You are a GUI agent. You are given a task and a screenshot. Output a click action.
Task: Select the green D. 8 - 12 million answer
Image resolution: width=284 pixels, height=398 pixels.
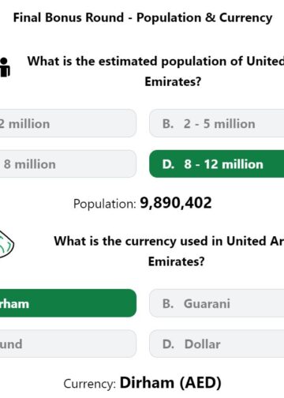(217, 164)
